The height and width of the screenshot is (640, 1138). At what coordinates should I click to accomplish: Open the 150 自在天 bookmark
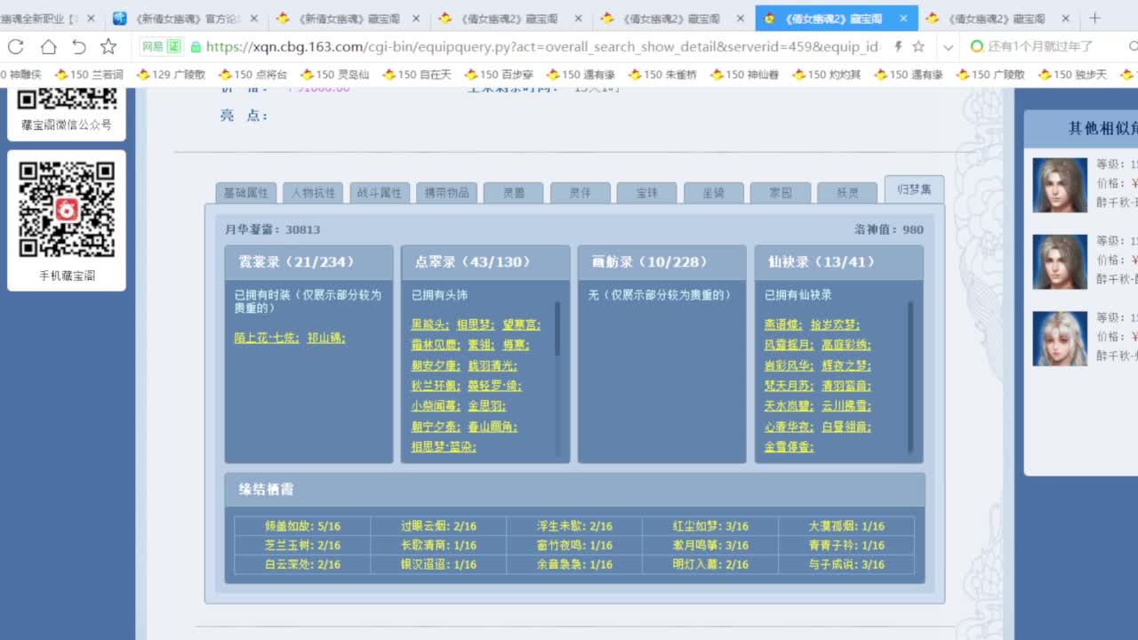pyautogui.click(x=418, y=75)
